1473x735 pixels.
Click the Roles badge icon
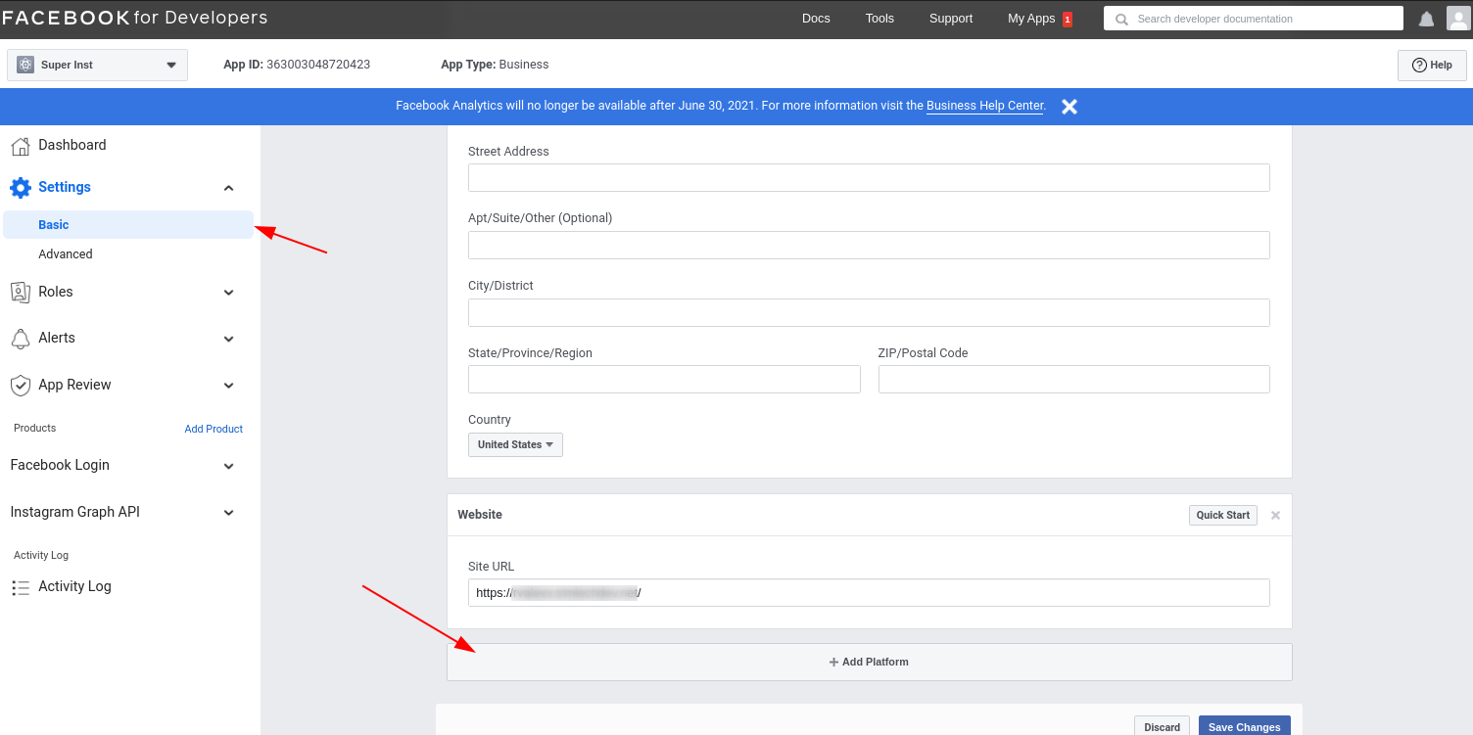coord(21,292)
